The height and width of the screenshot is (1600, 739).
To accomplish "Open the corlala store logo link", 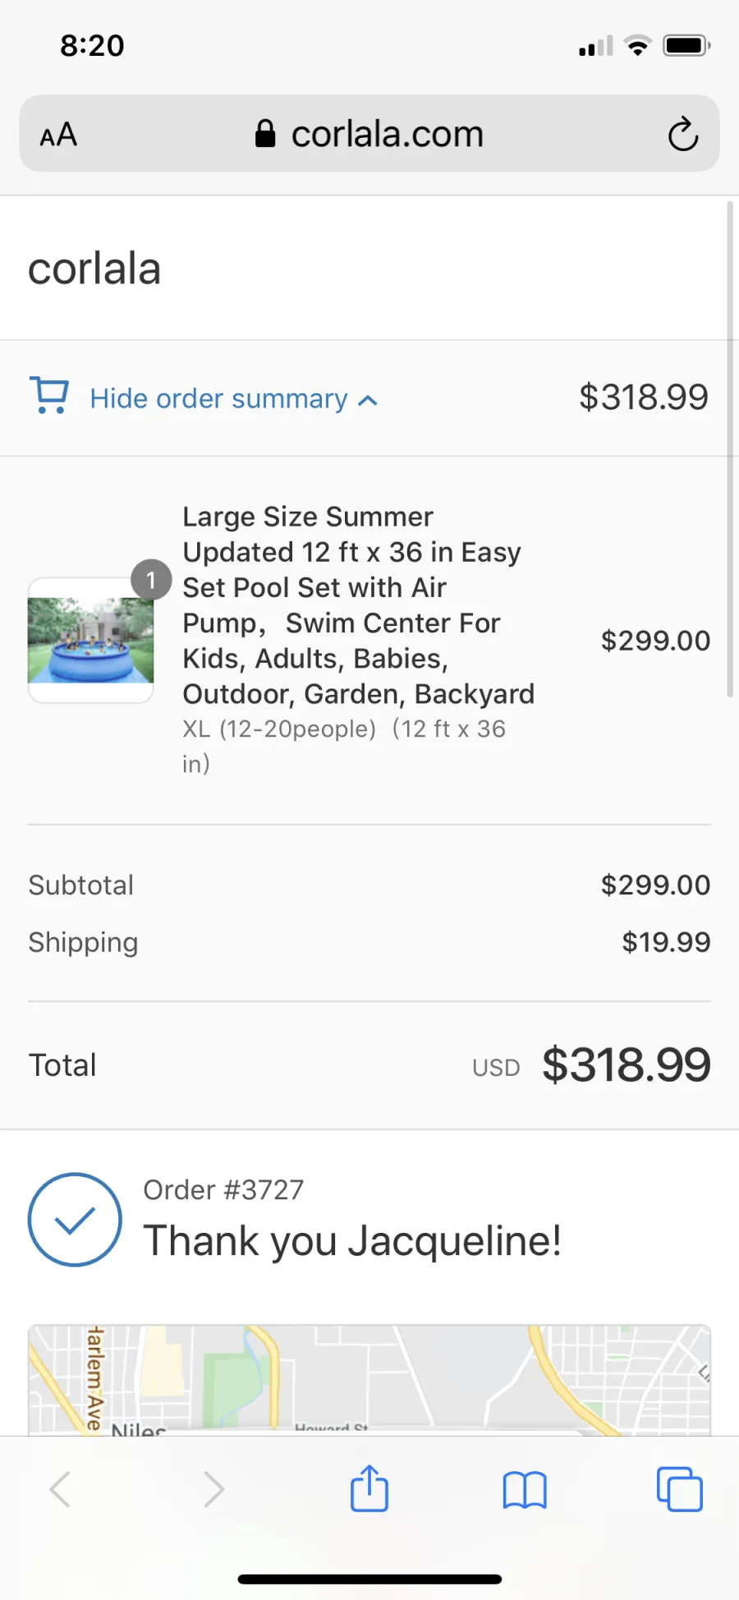I will point(94,269).
